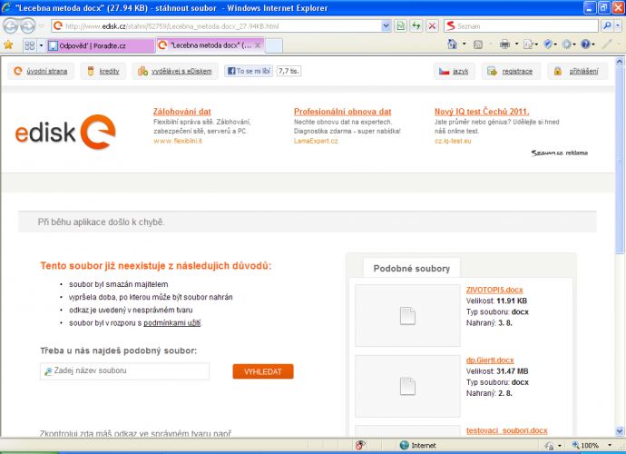Click the dp.Giertl.docx file thumbnail
Viewport: 626px width, 454px height.
407,386
